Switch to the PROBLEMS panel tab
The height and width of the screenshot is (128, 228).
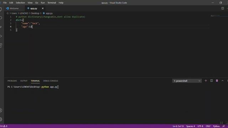pos(12,81)
